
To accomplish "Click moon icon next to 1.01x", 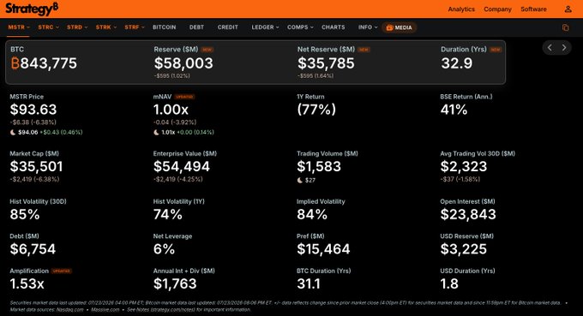I will [156, 132].
